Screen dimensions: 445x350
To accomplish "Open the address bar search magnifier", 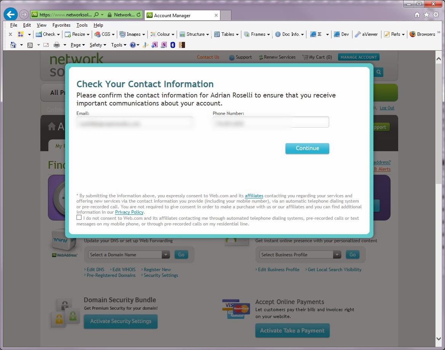I will 96,14.
